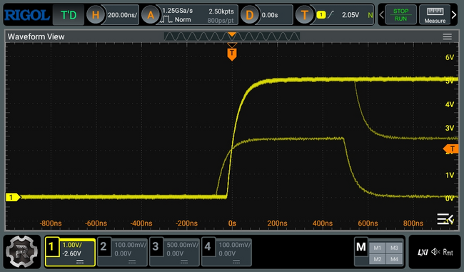This screenshot has width=464, height=272.
Task: Select channel 1 1.00V/ scale value
Action: click(72, 245)
